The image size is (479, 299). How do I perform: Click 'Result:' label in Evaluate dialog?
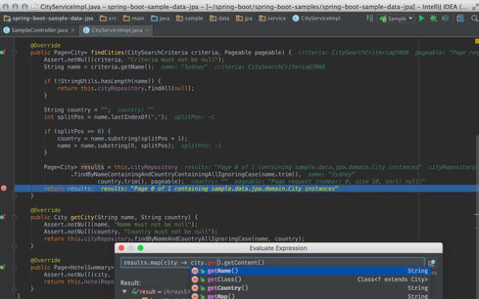[131, 283]
